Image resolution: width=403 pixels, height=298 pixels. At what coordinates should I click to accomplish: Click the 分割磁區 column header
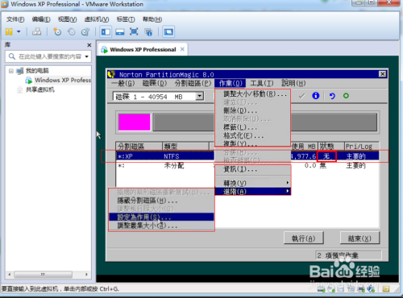139,146
